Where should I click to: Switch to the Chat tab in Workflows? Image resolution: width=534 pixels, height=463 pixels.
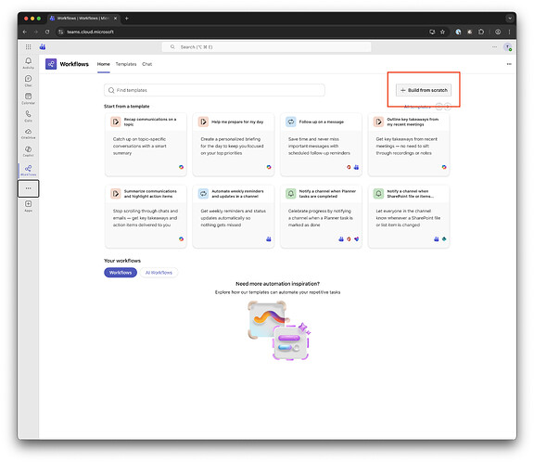coord(147,64)
